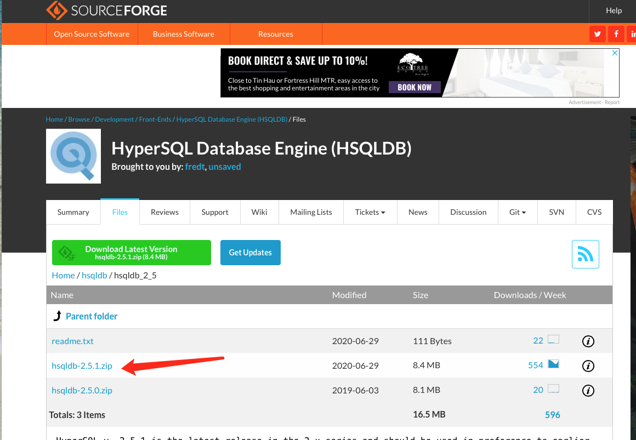Sort by Downloads / Week column header

[530, 295]
